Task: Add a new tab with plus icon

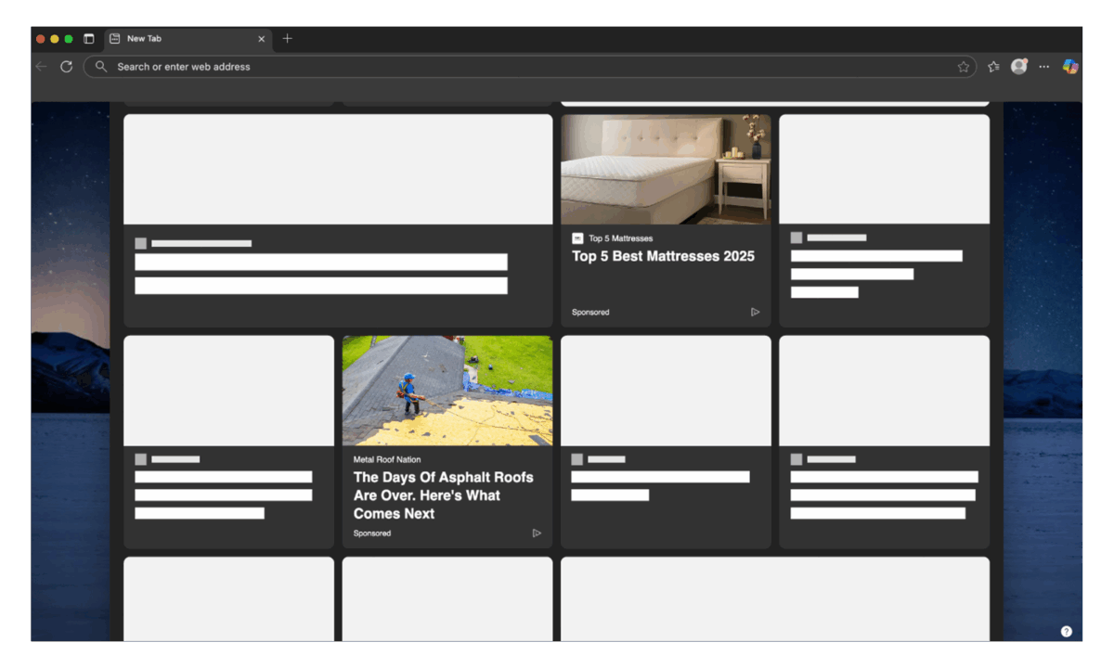Action: click(287, 39)
